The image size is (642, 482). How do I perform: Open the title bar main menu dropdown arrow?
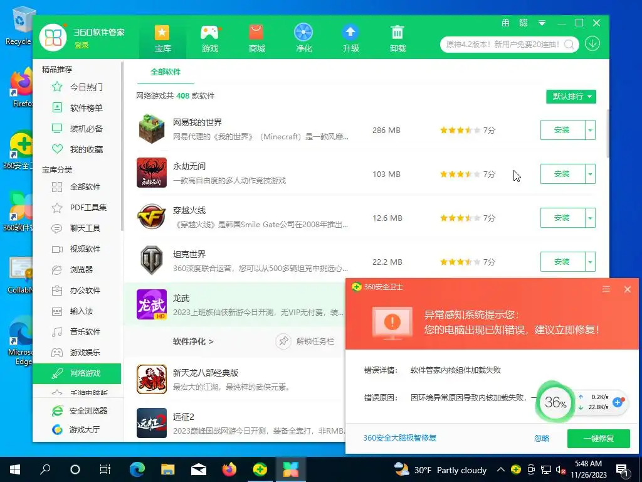click(542, 23)
